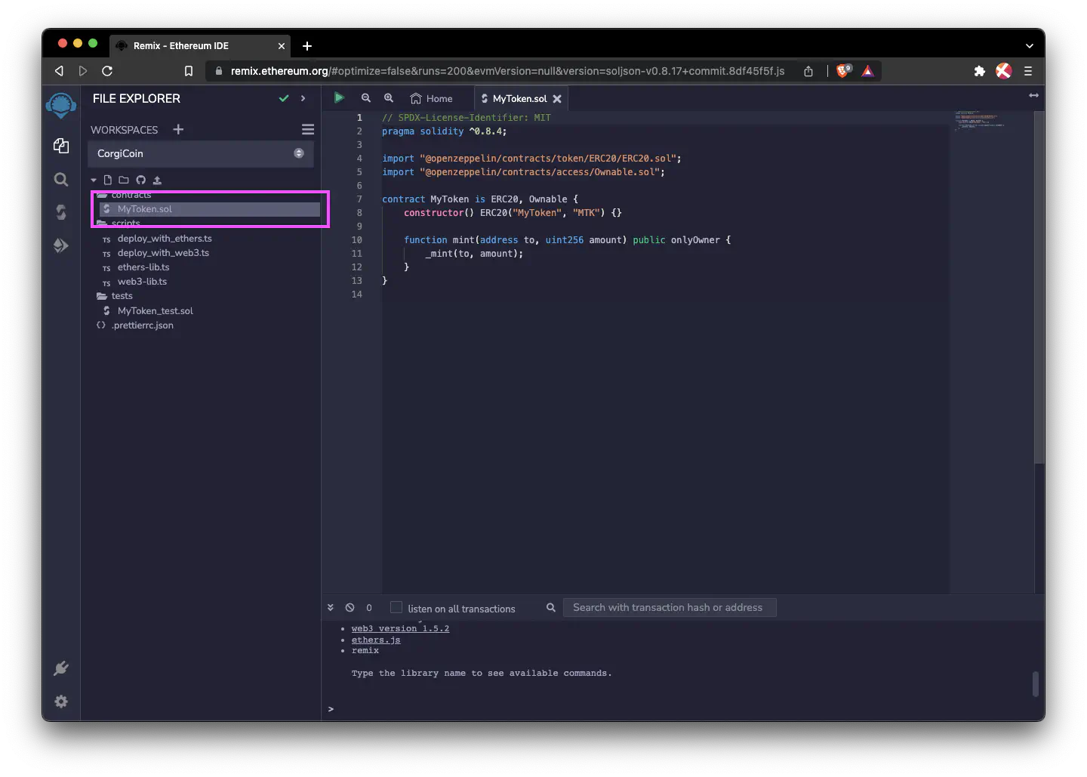Create a new workspace with plus icon
This screenshot has height=777, width=1087.
(178, 129)
